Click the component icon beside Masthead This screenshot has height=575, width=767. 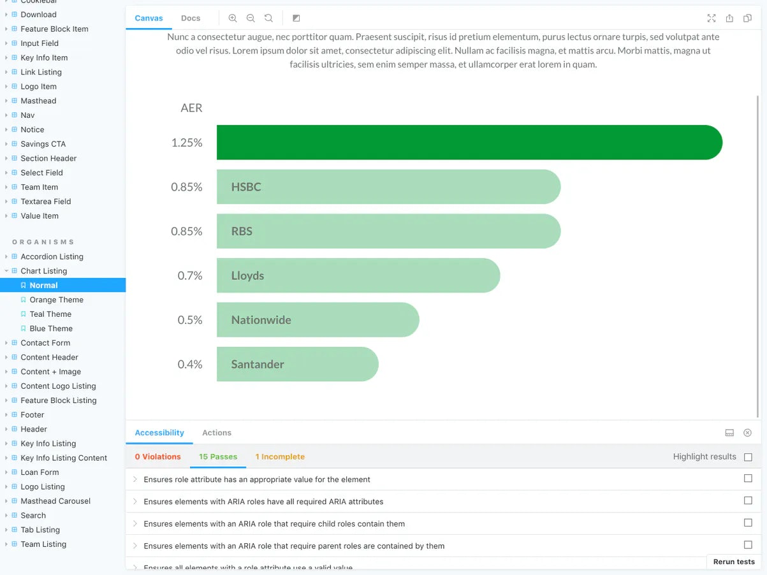click(x=15, y=101)
